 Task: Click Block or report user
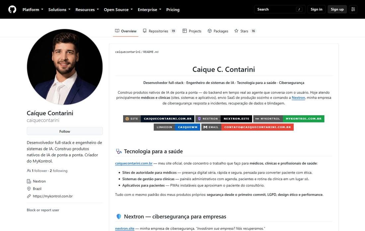click(x=43, y=210)
